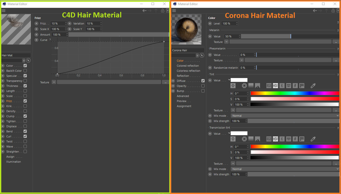Open color mixer icon in Tint section
Viewport: 341px width, 194px height.
tap(289, 86)
